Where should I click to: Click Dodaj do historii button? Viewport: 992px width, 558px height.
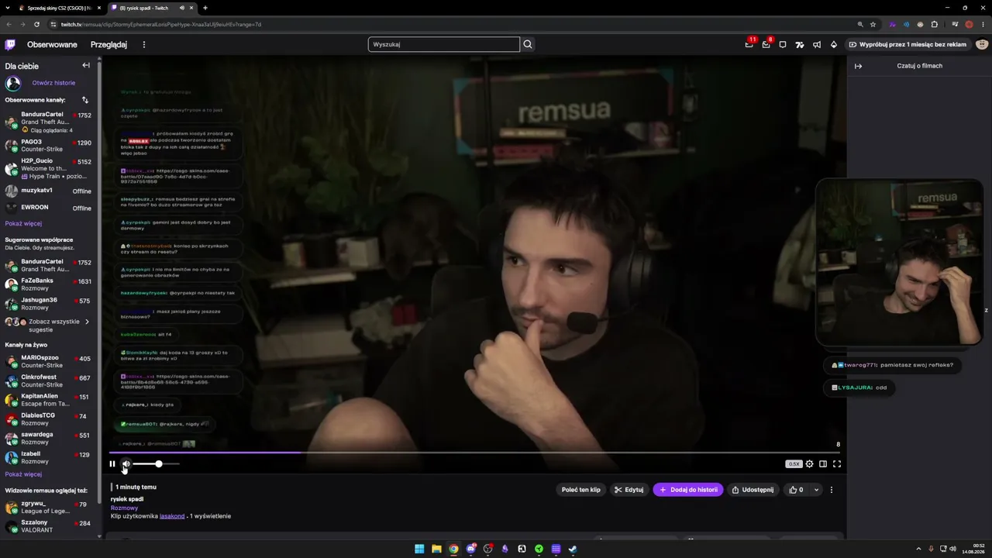[688, 490]
